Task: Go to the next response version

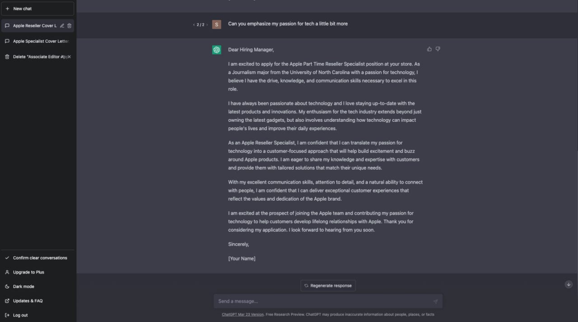Action: (x=207, y=25)
